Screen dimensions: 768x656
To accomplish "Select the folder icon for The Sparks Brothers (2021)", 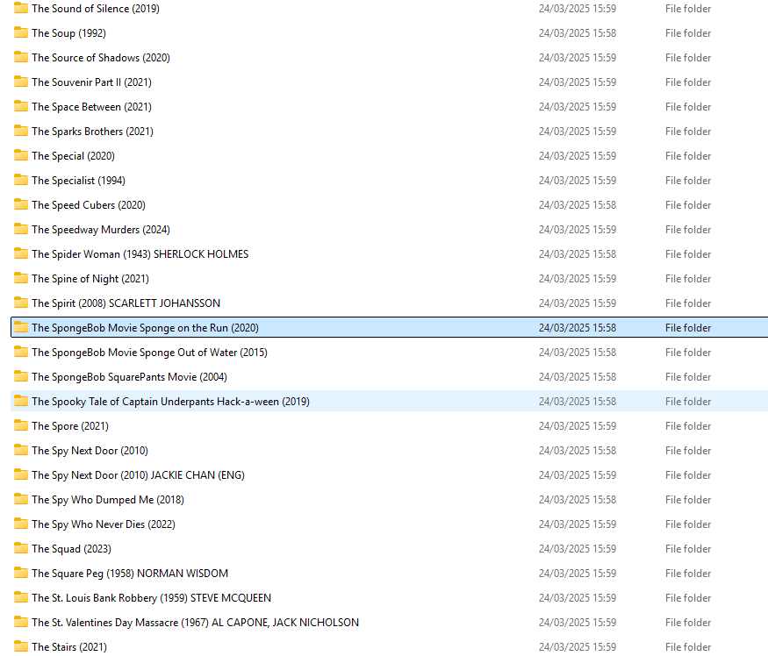I will 21,131.
